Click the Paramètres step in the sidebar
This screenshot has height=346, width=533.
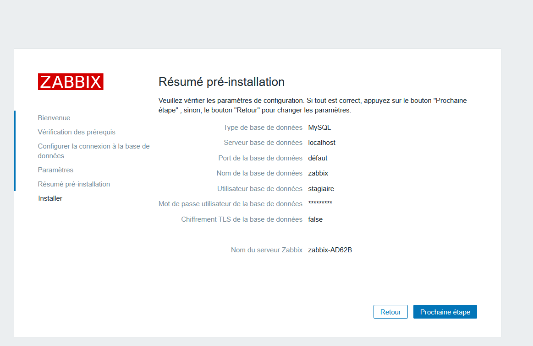[x=55, y=170]
